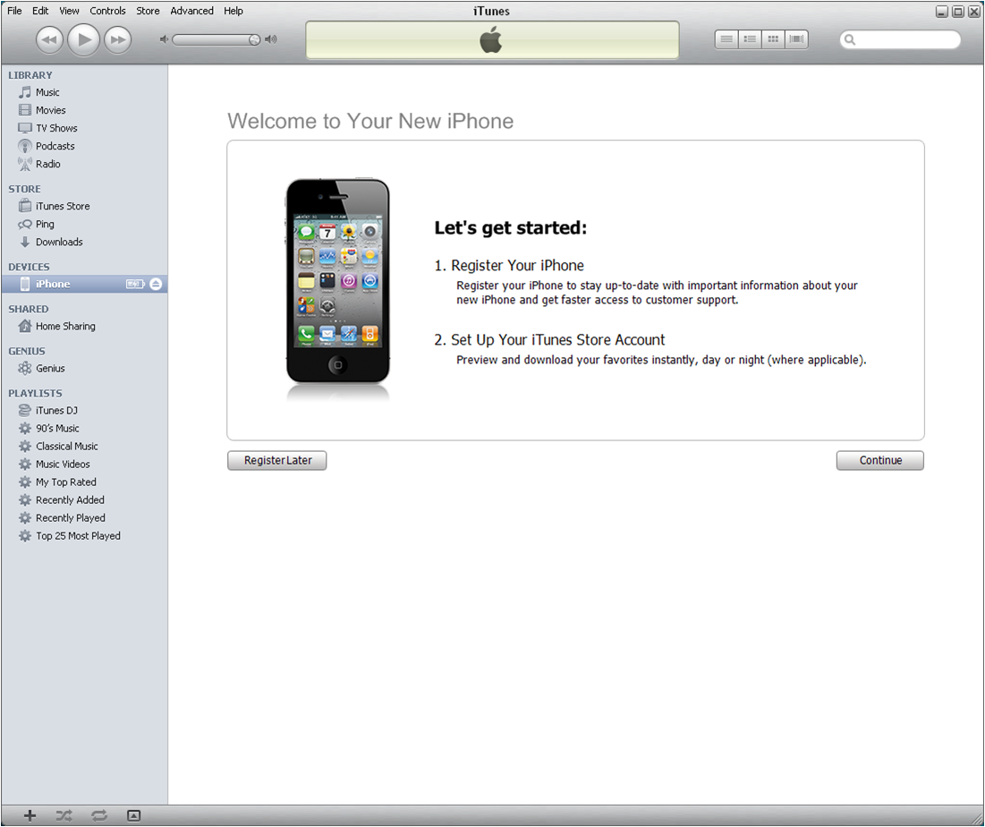
Task: Open the Advanced menu
Action: coord(191,11)
